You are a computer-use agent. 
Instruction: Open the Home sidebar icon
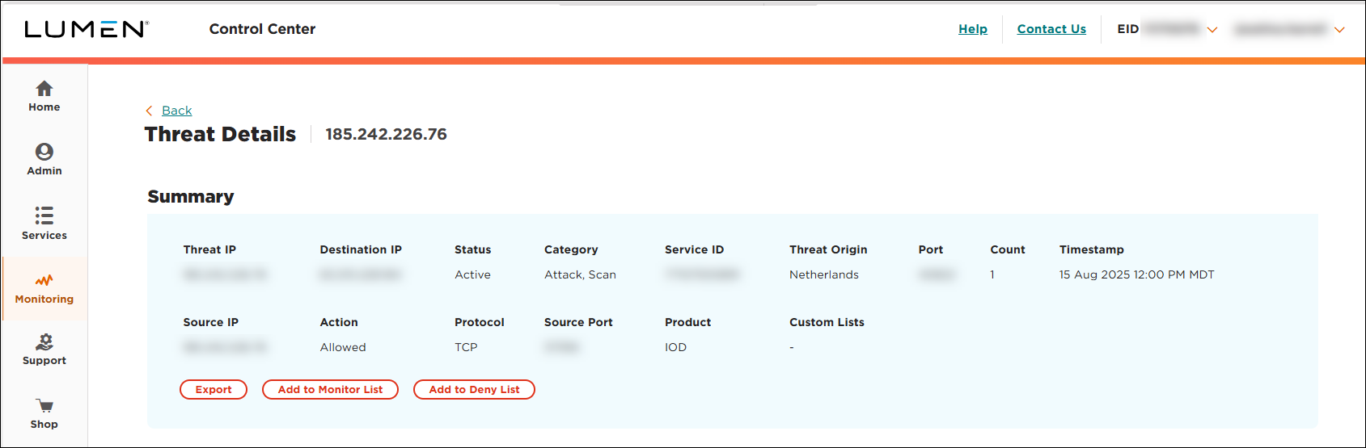[44, 88]
